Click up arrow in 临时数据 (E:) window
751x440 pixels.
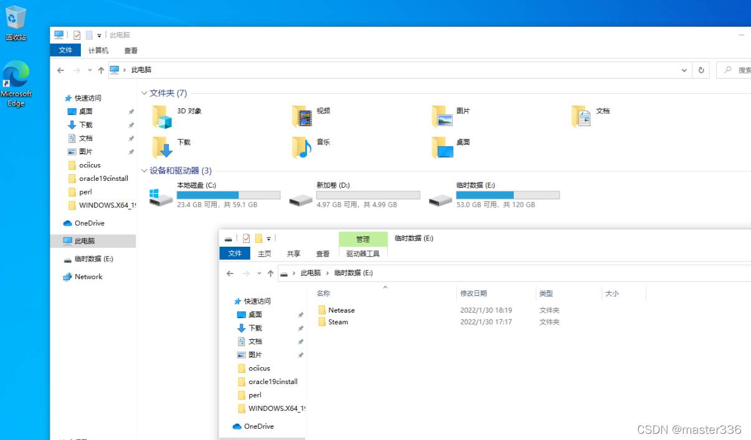click(270, 273)
